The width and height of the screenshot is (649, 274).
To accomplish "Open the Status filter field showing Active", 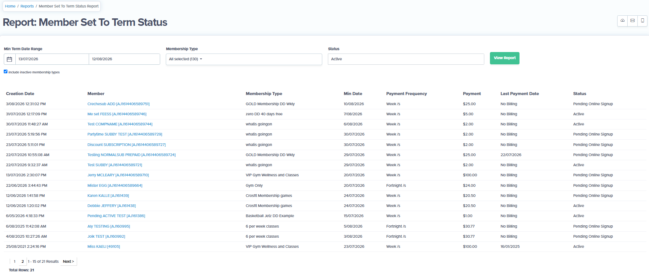I will 406,59.
